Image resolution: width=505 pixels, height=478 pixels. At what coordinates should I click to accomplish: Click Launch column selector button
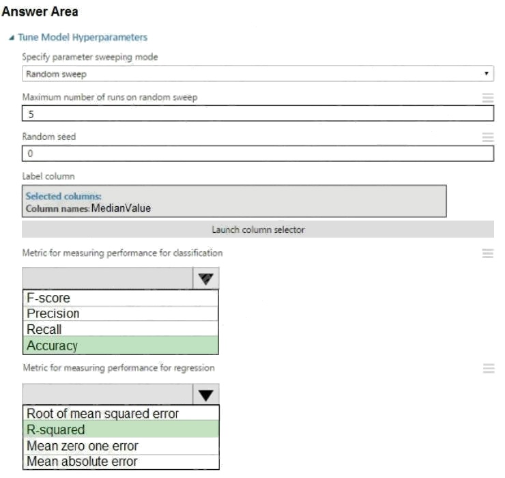coord(257,229)
